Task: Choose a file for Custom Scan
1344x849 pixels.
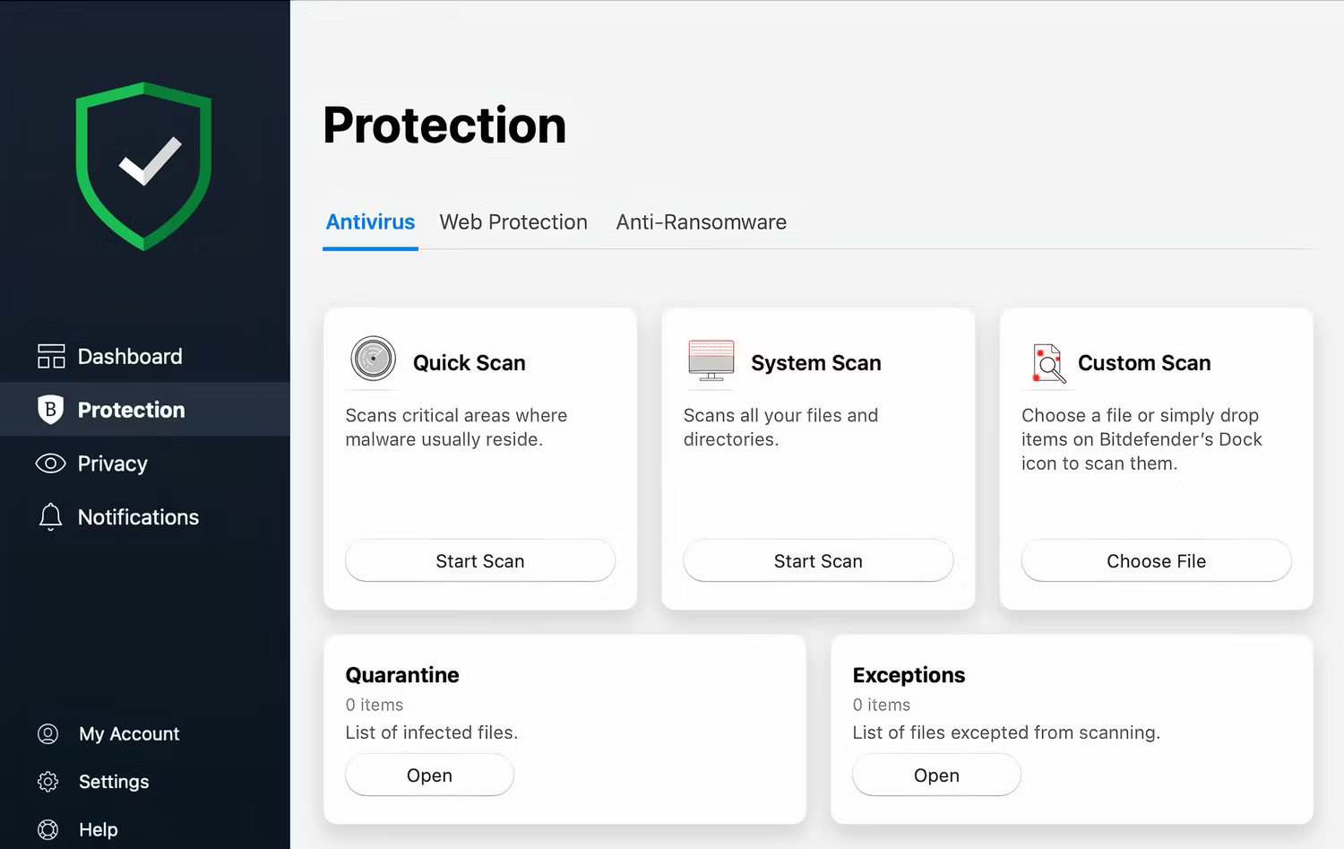Action: 1155,560
